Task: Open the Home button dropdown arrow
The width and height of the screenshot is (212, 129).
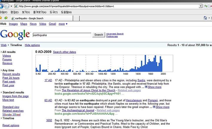Action: pyautogui.click(x=209, y=18)
